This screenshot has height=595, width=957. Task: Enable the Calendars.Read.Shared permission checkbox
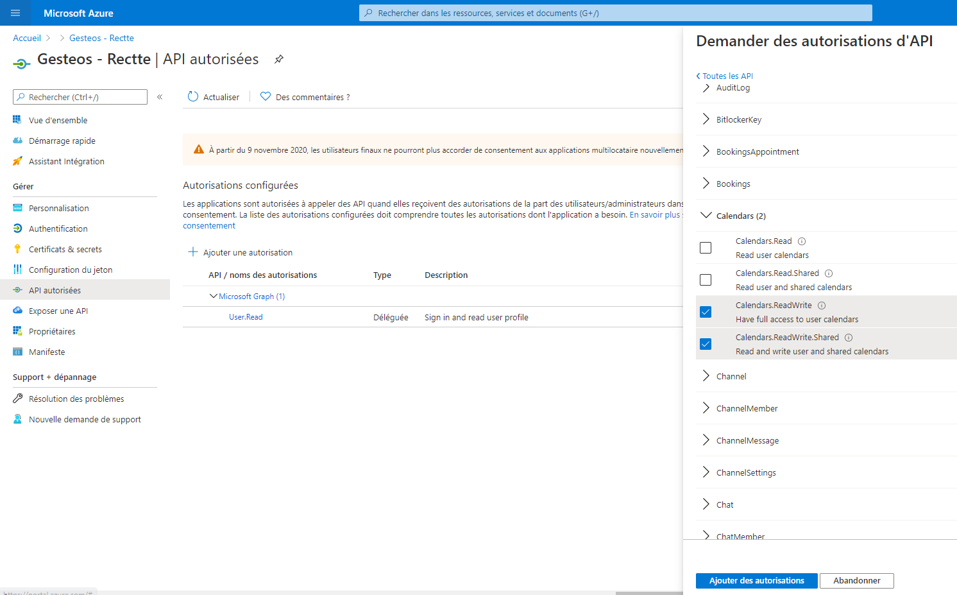tap(706, 280)
